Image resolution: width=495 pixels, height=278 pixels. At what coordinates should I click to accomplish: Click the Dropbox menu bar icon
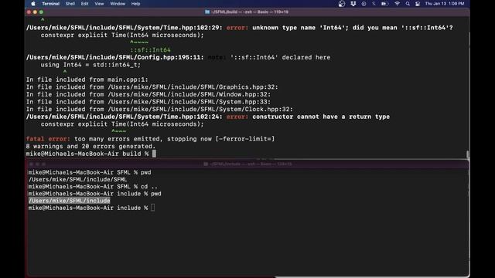click(353, 4)
